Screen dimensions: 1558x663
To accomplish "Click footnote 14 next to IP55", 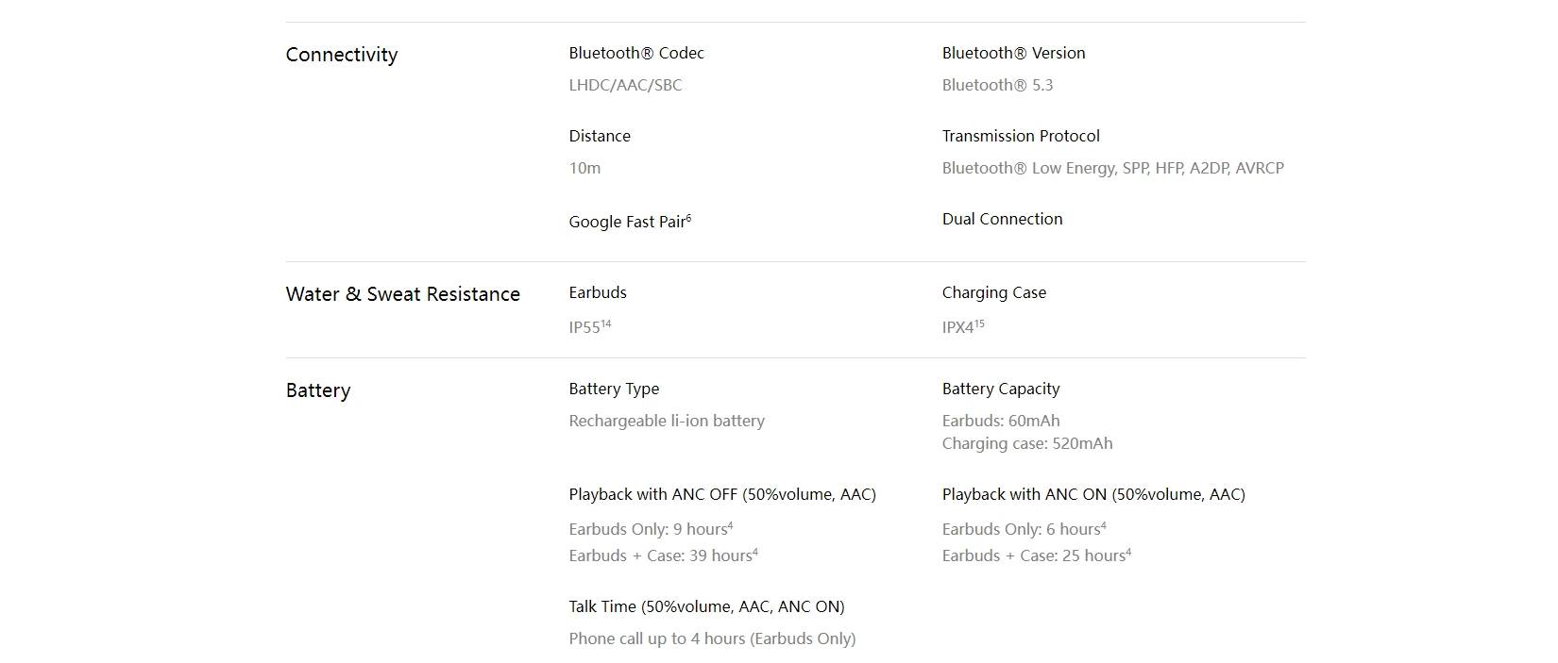I will click(x=606, y=323).
